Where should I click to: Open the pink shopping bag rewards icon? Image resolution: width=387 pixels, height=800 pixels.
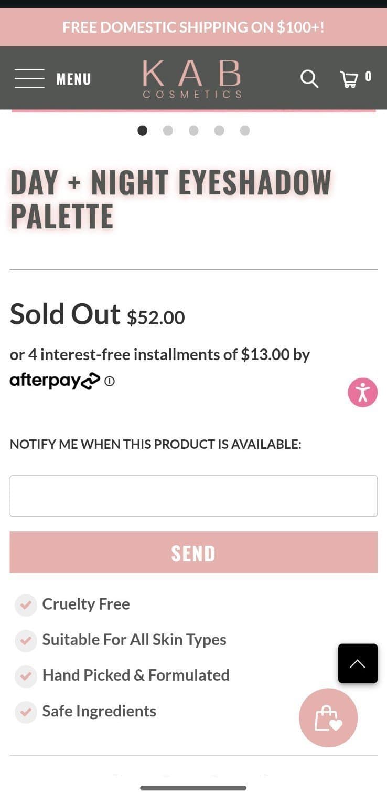pyautogui.click(x=328, y=717)
